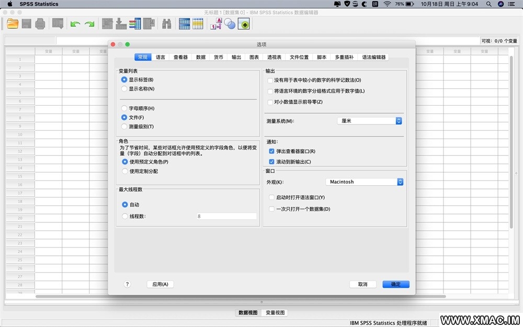Open the 货币 tab
Image resolution: width=523 pixels, height=327 pixels.
[219, 57]
